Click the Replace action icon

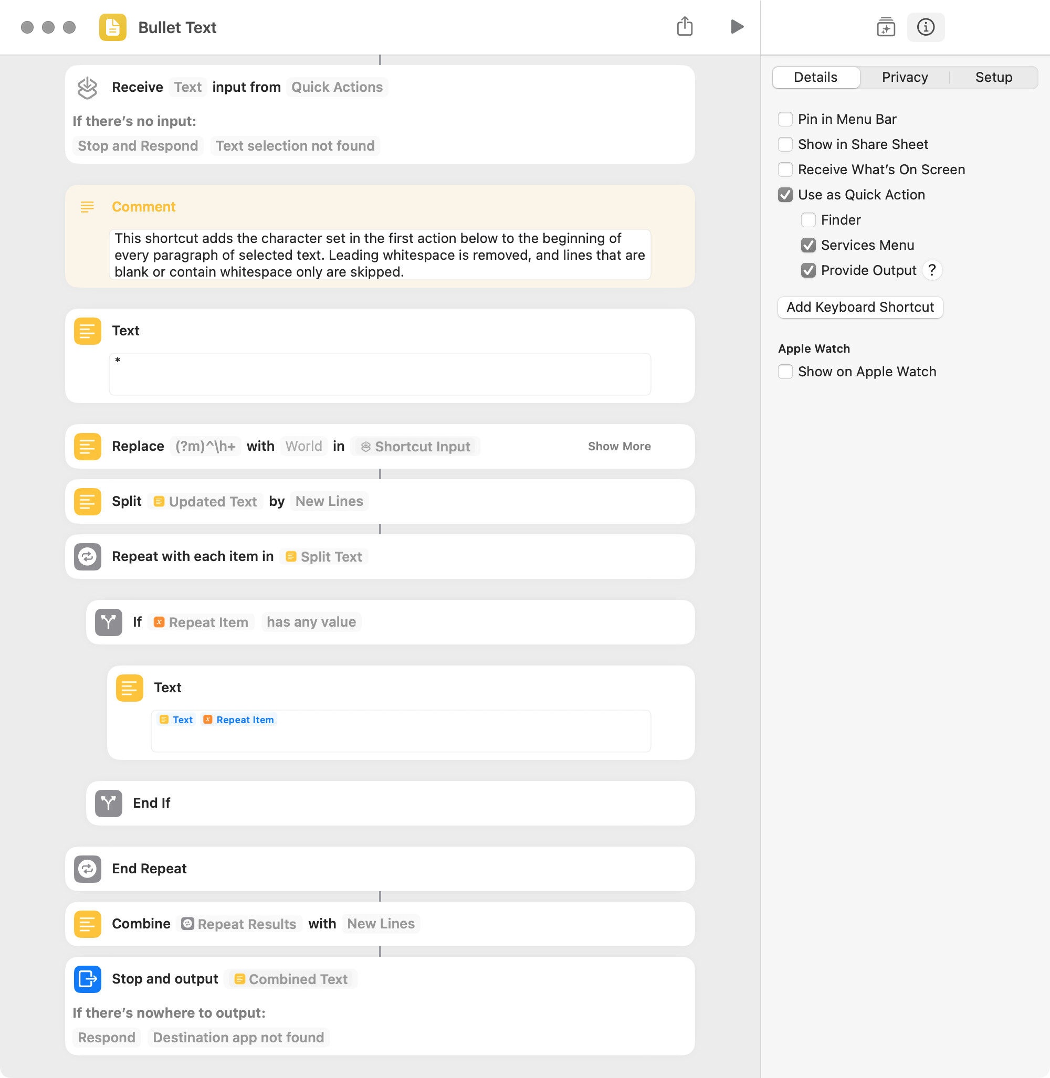[87, 446]
